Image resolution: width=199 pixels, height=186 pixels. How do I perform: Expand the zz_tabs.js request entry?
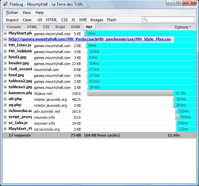[x=5, y=123]
